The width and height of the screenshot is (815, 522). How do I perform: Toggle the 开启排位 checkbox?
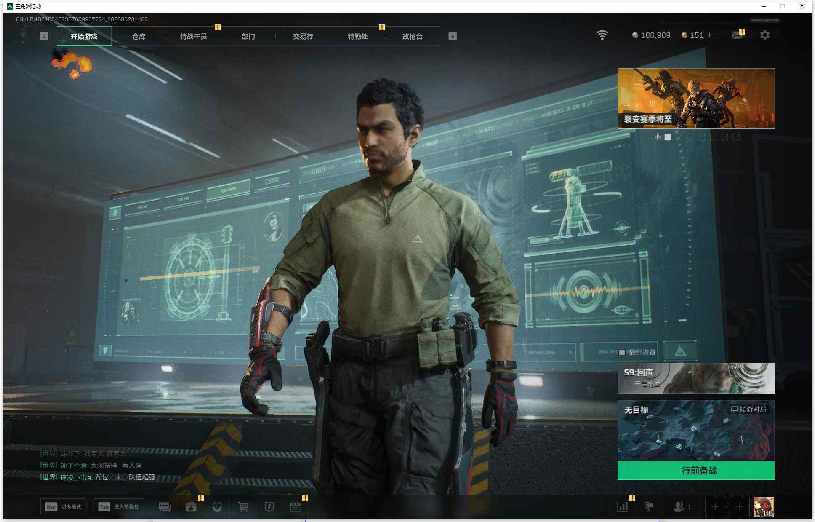point(628,384)
